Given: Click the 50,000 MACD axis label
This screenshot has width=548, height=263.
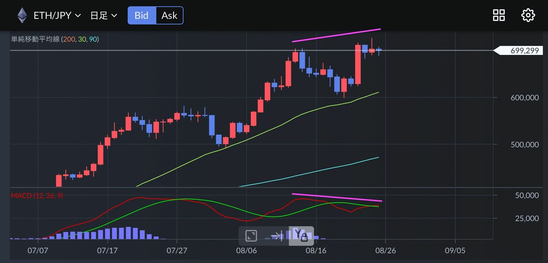Looking at the screenshot, I should tap(526, 195).
